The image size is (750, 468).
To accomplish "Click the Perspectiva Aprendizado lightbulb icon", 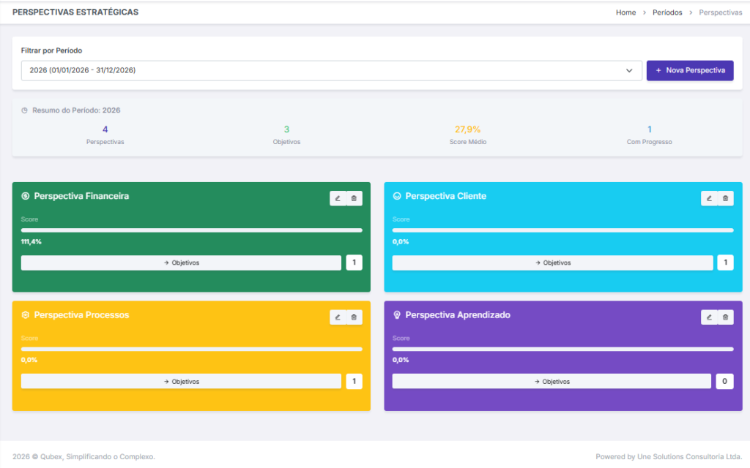I will 397,315.
